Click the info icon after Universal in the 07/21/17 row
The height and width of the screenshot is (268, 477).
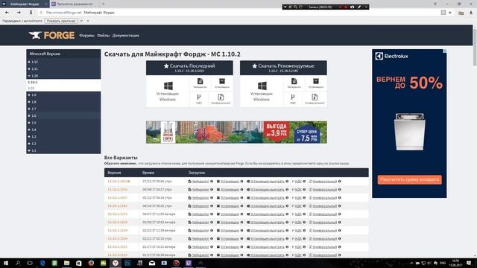(x=340, y=182)
